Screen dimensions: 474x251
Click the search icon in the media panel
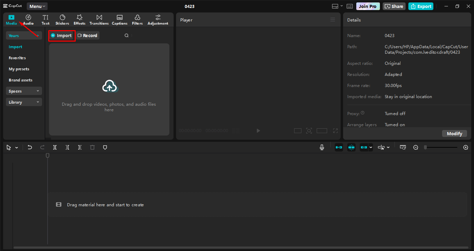point(126,35)
